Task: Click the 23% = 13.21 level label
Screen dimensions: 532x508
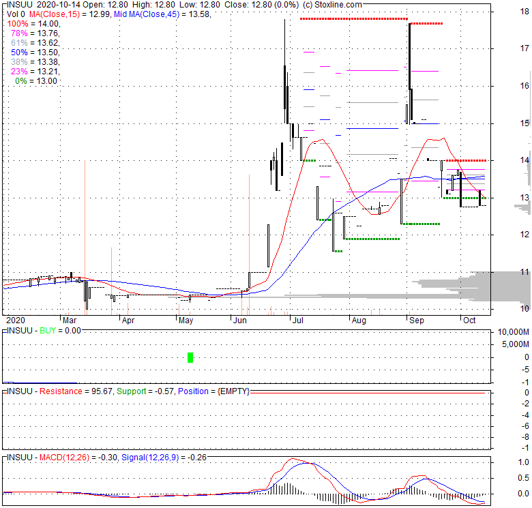Action: (35, 71)
